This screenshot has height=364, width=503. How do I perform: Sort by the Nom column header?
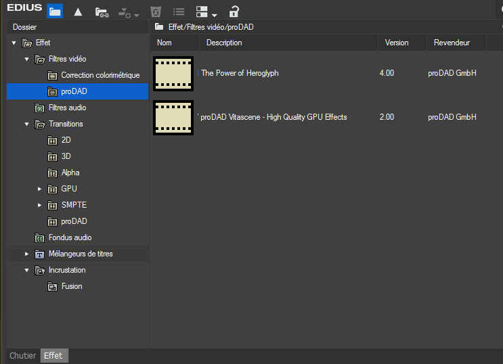click(x=175, y=43)
